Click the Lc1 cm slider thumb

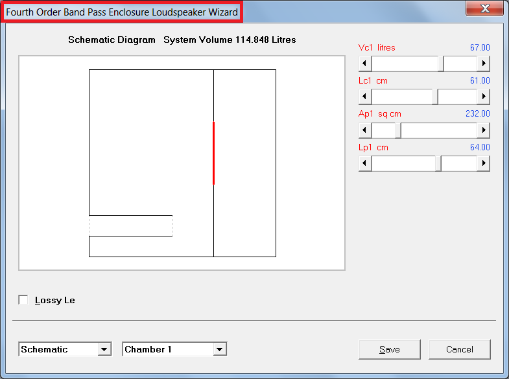click(435, 97)
